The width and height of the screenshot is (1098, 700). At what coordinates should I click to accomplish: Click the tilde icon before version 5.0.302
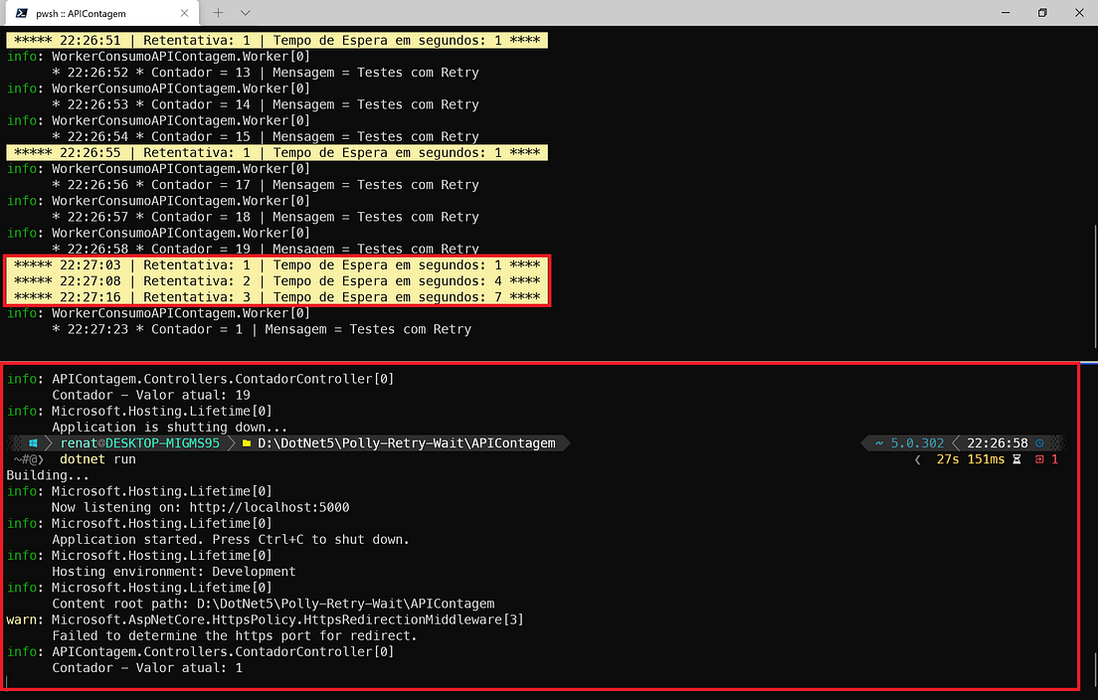(878, 442)
